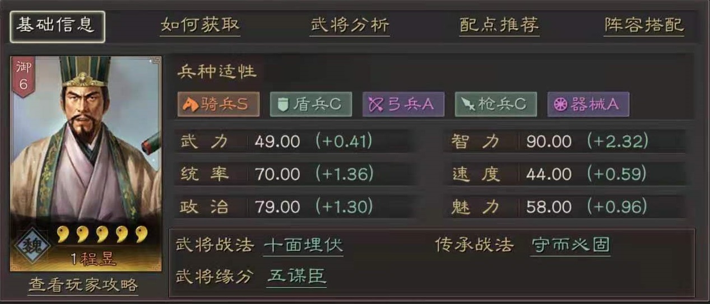This screenshot has width=710, height=304.
Task: Click the 智力 90.00 stat row
Action: pyautogui.click(x=566, y=142)
